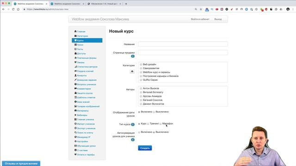
Task: Click the Тесты icon in sidebar
Action: point(75,49)
